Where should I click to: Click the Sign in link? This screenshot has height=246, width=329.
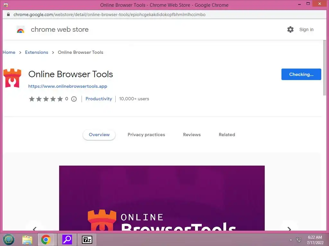pyautogui.click(x=306, y=29)
